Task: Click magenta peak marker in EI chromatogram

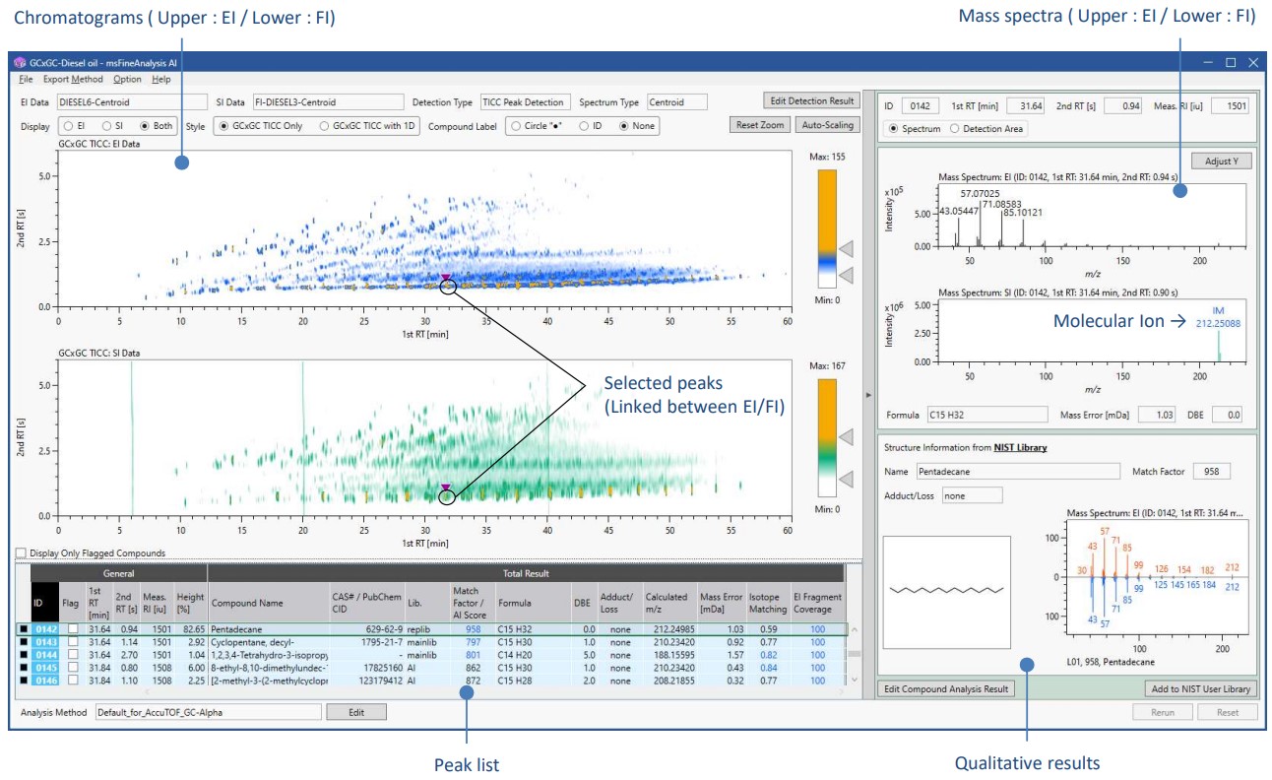Action: click(x=446, y=278)
